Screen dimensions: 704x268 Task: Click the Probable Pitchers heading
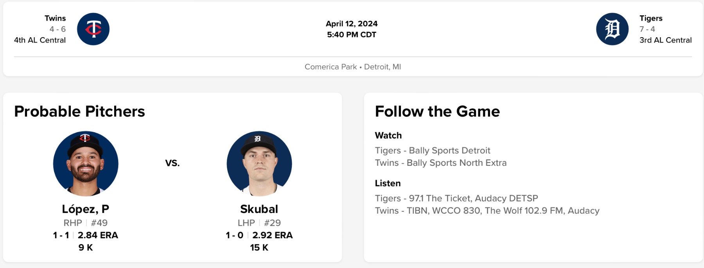pos(79,112)
